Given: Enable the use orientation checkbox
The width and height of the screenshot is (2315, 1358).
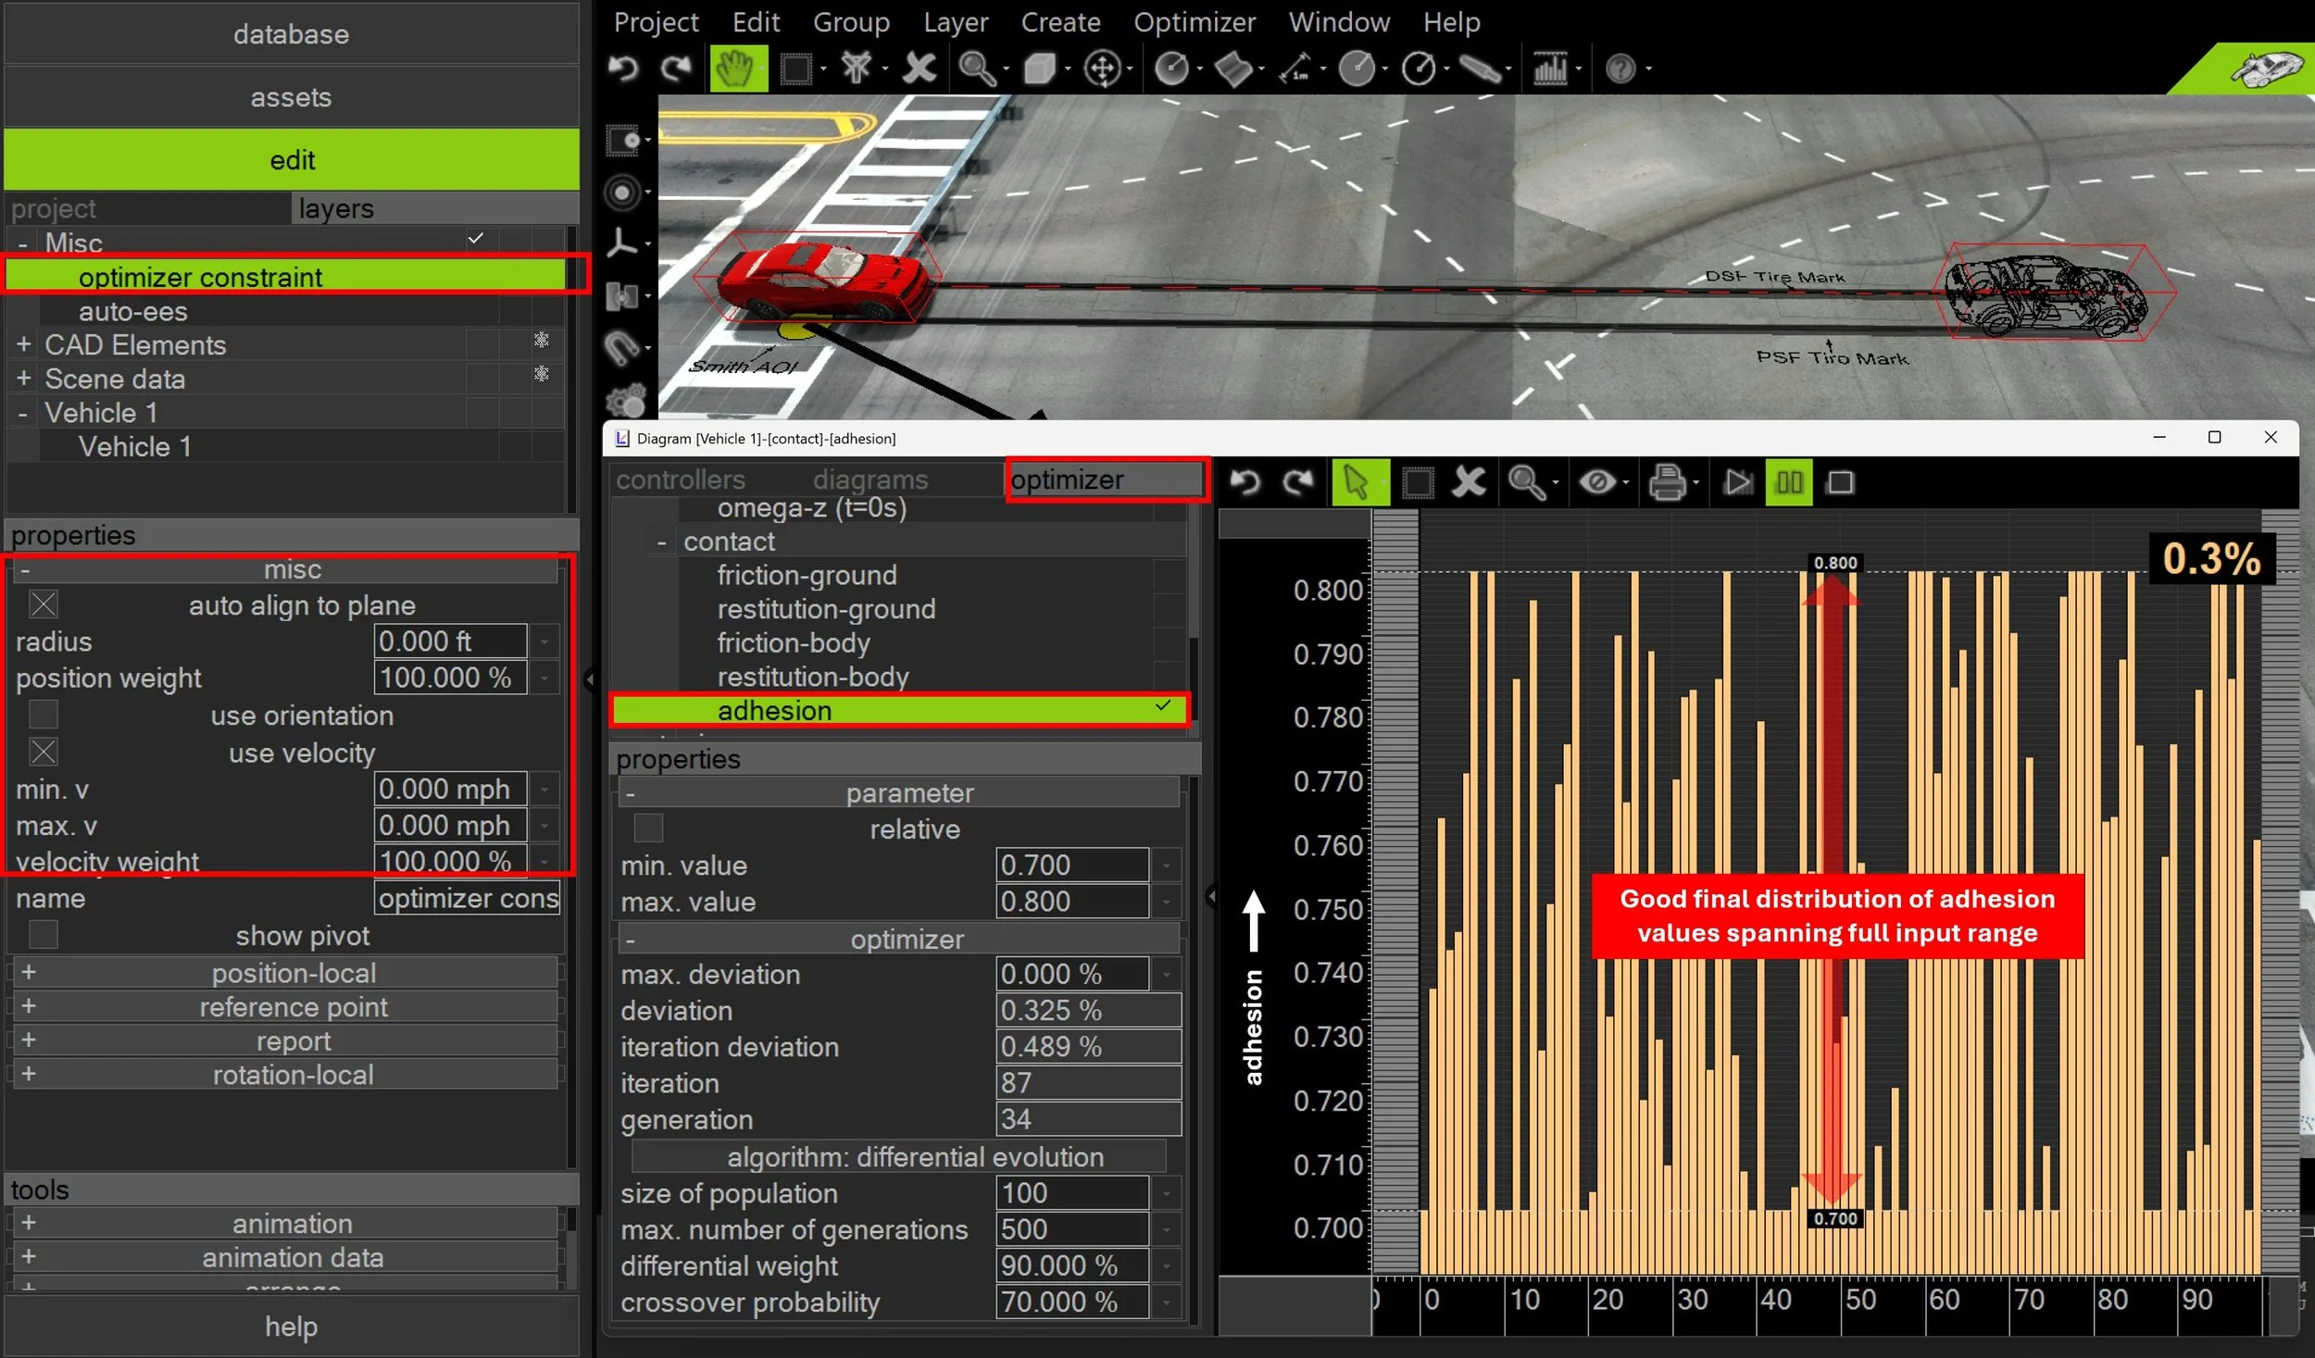Looking at the screenshot, I should tap(44, 715).
